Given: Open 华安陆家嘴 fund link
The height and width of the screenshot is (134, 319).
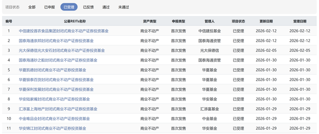Looking at the screenshot, I should (54, 99).
